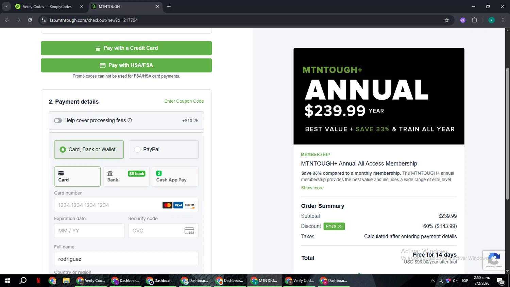Go forward in browser history
This screenshot has width=510, height=287.
[18, 20]
